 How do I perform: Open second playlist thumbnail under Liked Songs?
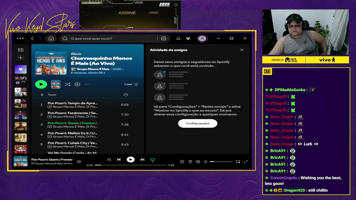[21, 81]
